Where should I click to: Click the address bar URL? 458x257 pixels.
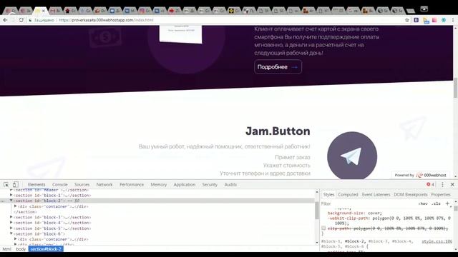106,20
